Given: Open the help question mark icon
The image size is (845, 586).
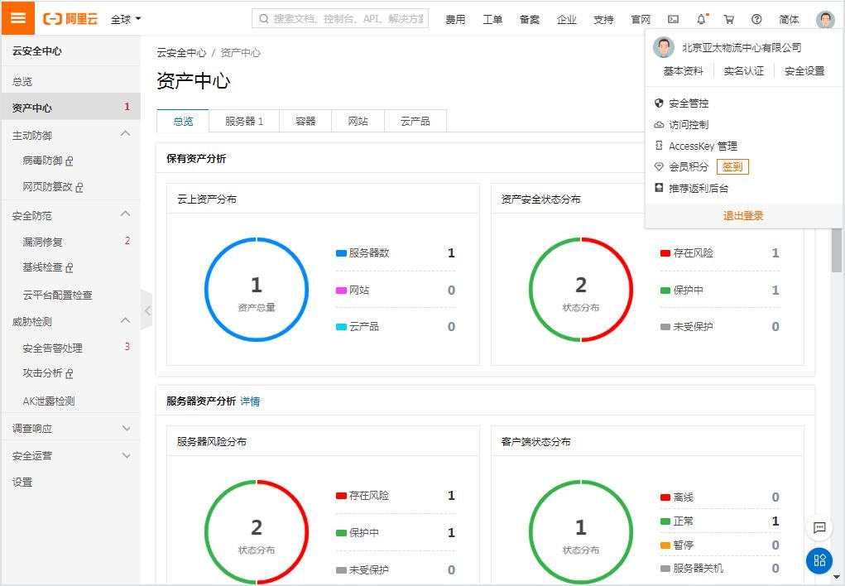Looking at the screenshot, I should click(756, 19).
